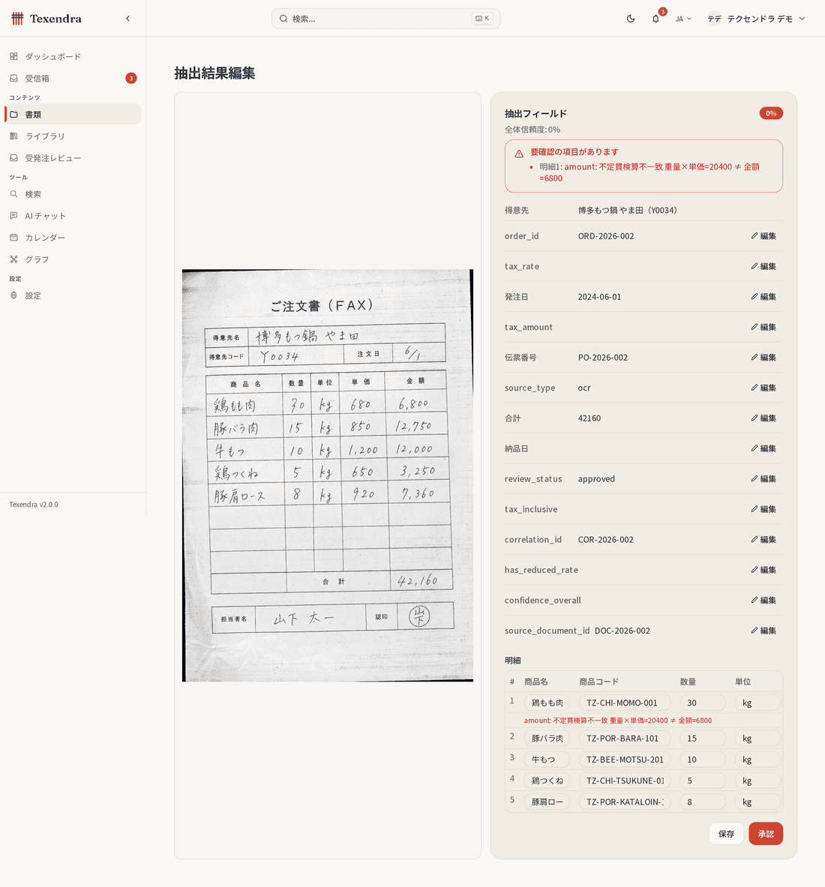825x887 pixels.
Task: Click the 設定 gear icon
Action: pyautogui.click(x=13, y=295)
